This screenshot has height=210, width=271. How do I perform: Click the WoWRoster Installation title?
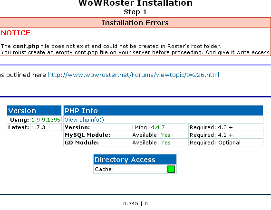(x=135, y=3)
